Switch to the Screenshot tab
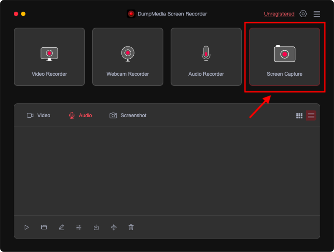334x252 pixels. [128, 115]
